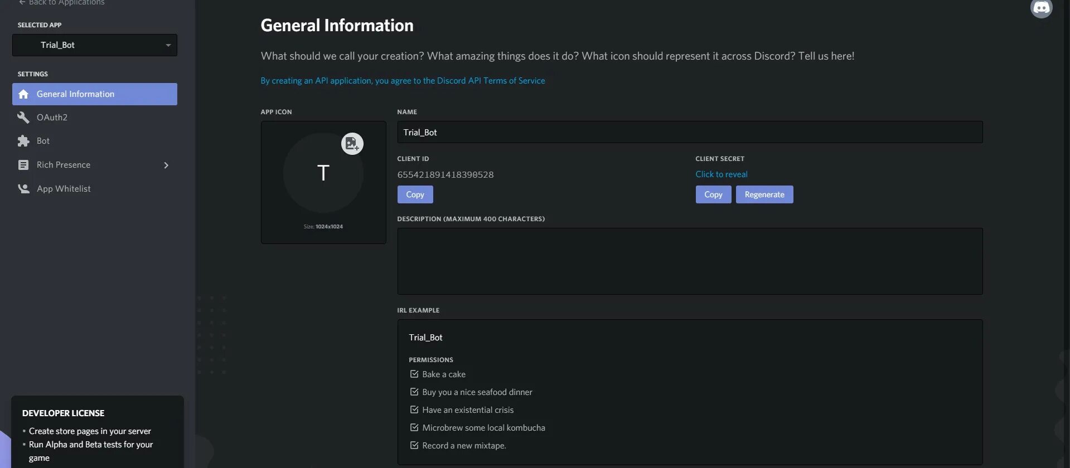This screenshot has width=1070, height=468.
Task: Select the Client ID number text
Action: [x=446, y=174]
